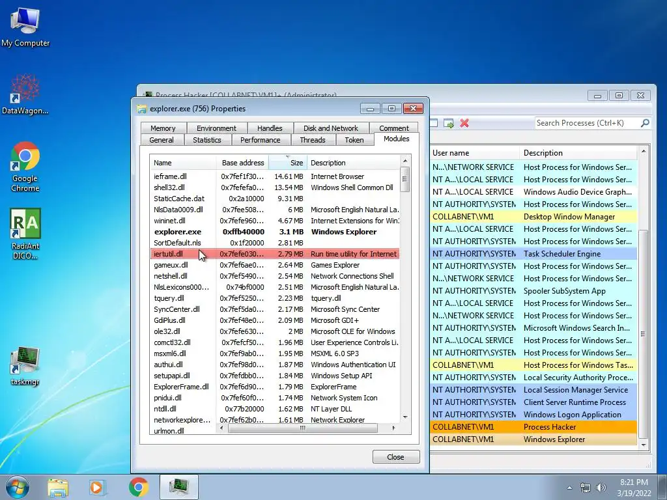This screenshot has height=500, width=667.
Task: Click the red X terminate toolbar icon
Action: (464, 123)
